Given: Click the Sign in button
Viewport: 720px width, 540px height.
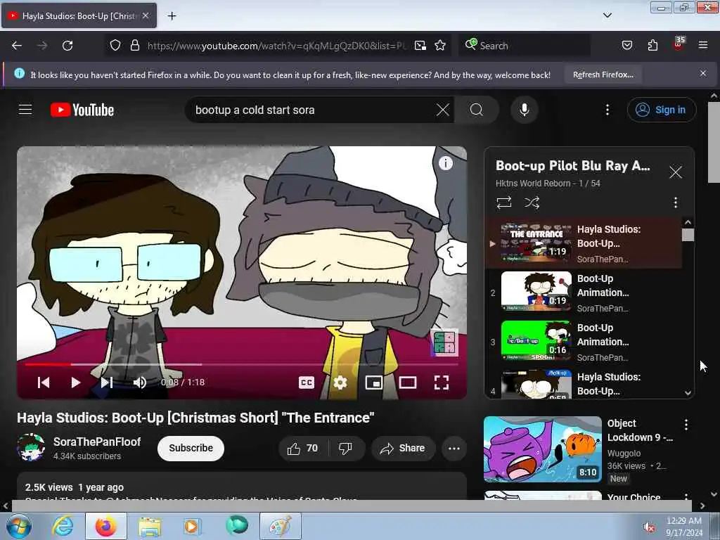Looking at the screenshot, I should (661, 110).
